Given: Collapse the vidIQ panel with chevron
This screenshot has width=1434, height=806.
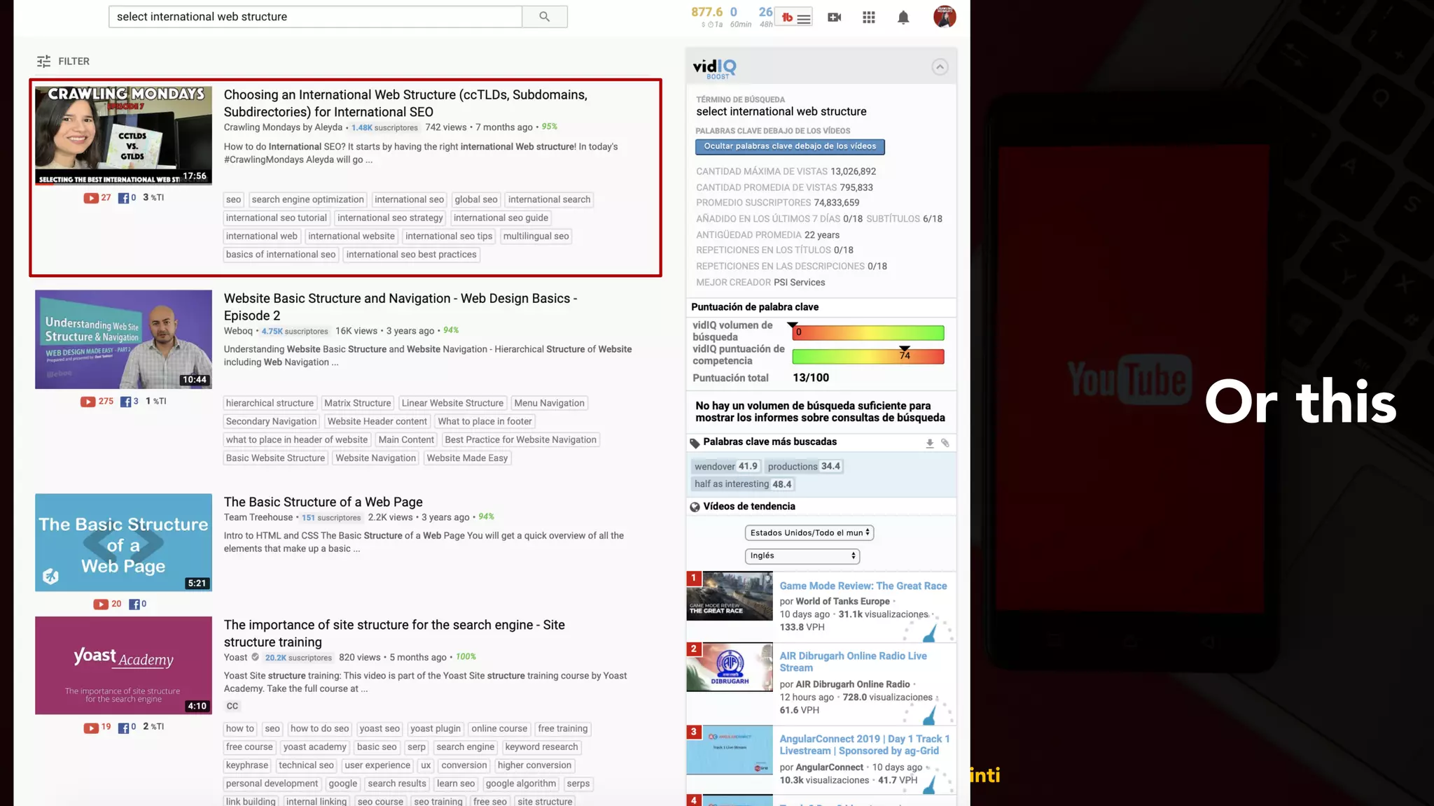Looking at the screenshot, I should (x=940, y=67).
